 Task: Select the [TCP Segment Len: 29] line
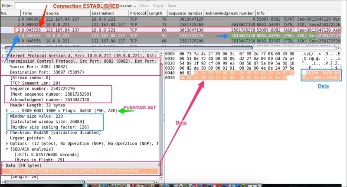[35, 83]
